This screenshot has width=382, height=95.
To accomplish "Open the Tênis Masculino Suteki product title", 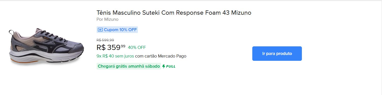I will point(174,13).
